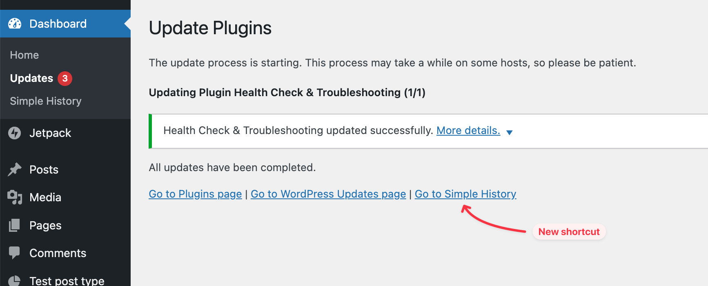708x286 pixels.
Task: Open Simple History from the sidebar
Action: pyautogui.click(x=45, y=101)
